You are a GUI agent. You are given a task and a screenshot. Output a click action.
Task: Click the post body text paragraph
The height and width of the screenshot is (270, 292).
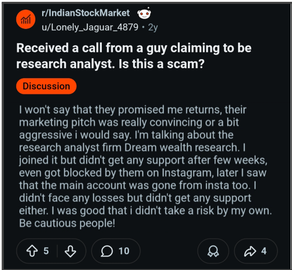(x=145, y=167)
